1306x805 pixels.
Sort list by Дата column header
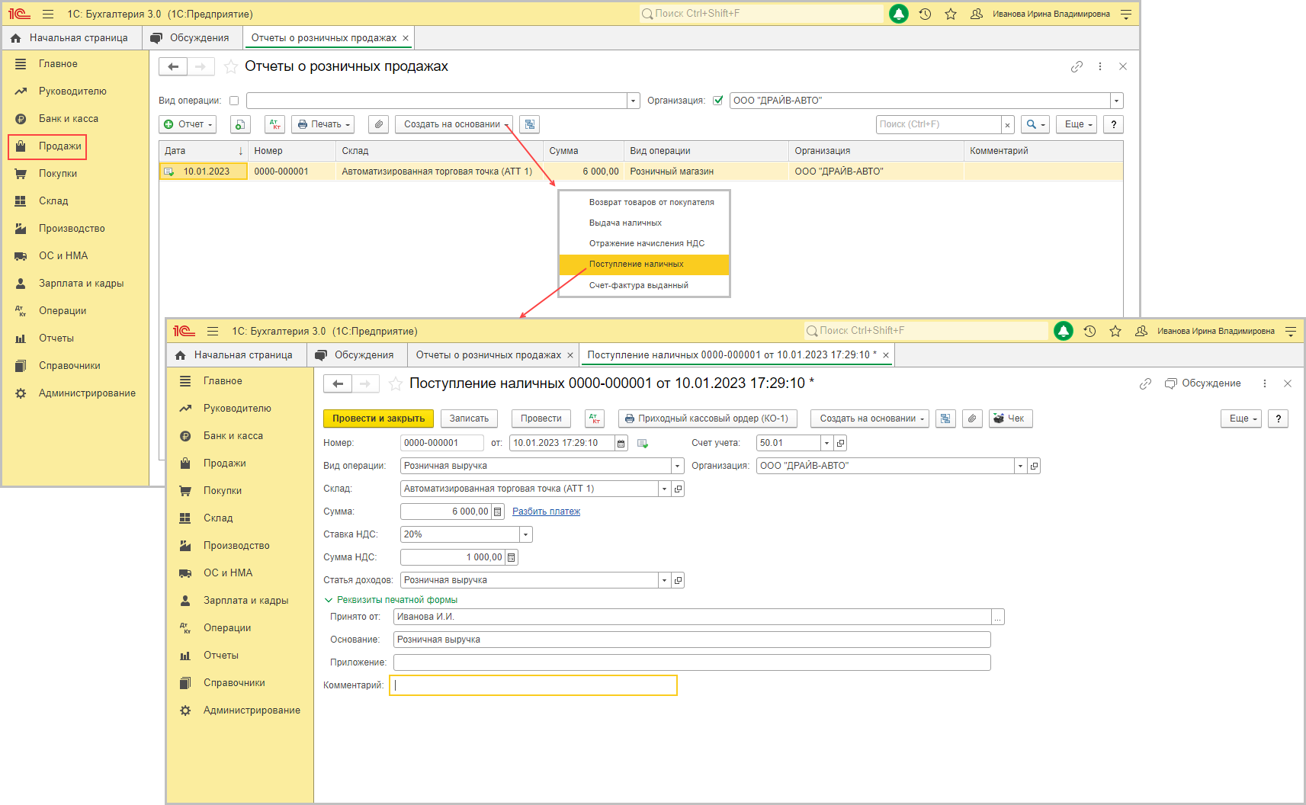click(x=203, y=151)
